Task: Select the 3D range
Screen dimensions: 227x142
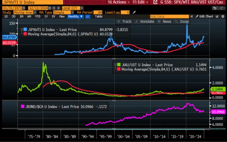Action: pos(14,17)
